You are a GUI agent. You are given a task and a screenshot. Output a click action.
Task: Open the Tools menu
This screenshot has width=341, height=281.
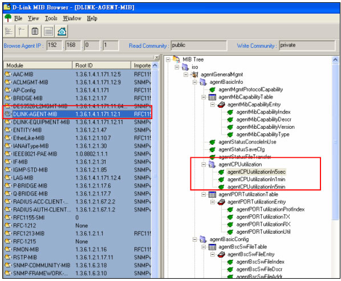pos(51,18)
